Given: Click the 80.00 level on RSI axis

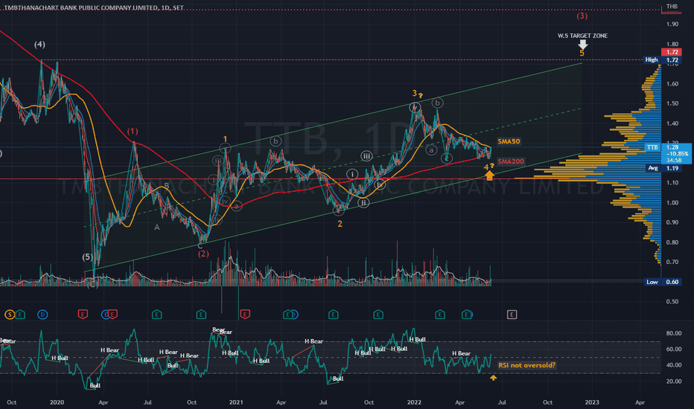Looking at the screenshot, I should tap(673, 333).
